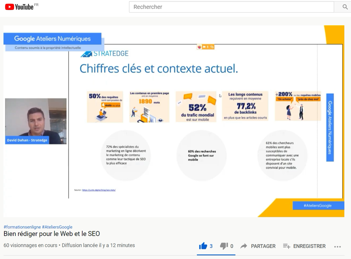Click the vertical "Google Ateliers Numériques" side label

(330, 127)
